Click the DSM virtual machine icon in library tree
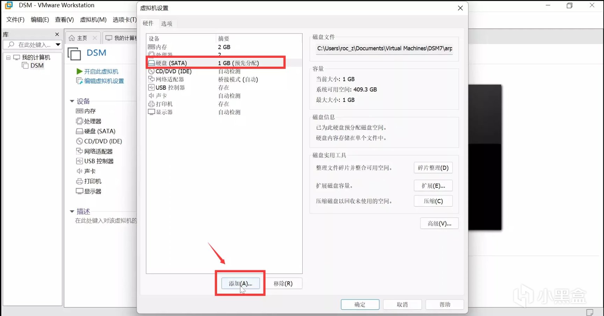 click(x=25, y=66)
